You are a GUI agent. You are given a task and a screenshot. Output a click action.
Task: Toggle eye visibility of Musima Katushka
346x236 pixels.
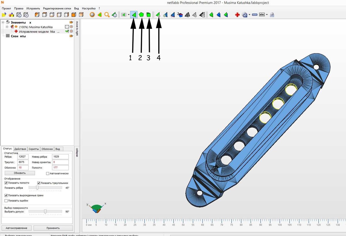click(16, 27)
